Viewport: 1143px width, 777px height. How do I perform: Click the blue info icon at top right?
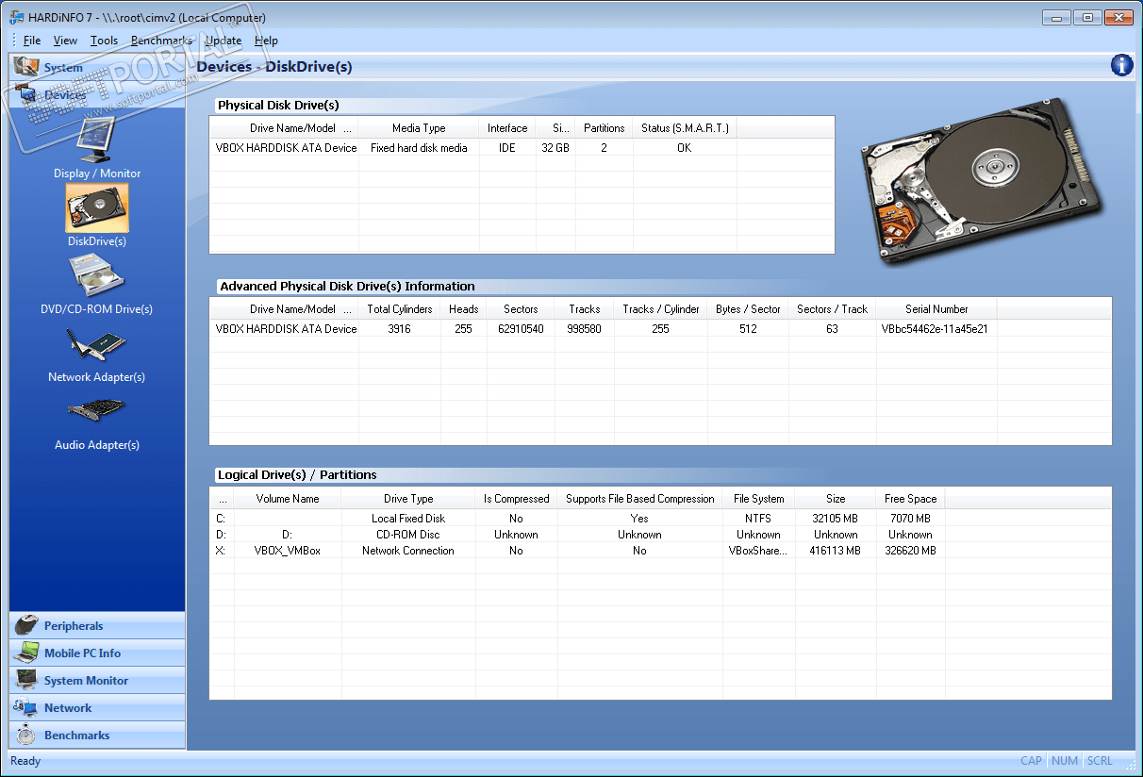pos(1121,65)
